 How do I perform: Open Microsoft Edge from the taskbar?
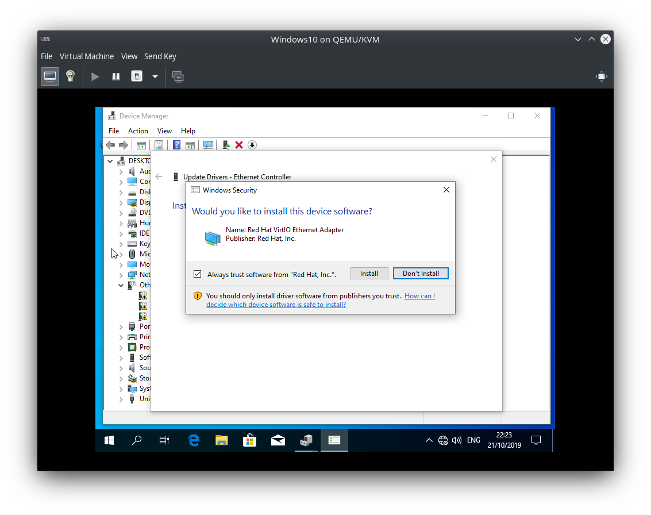[194, 440]
